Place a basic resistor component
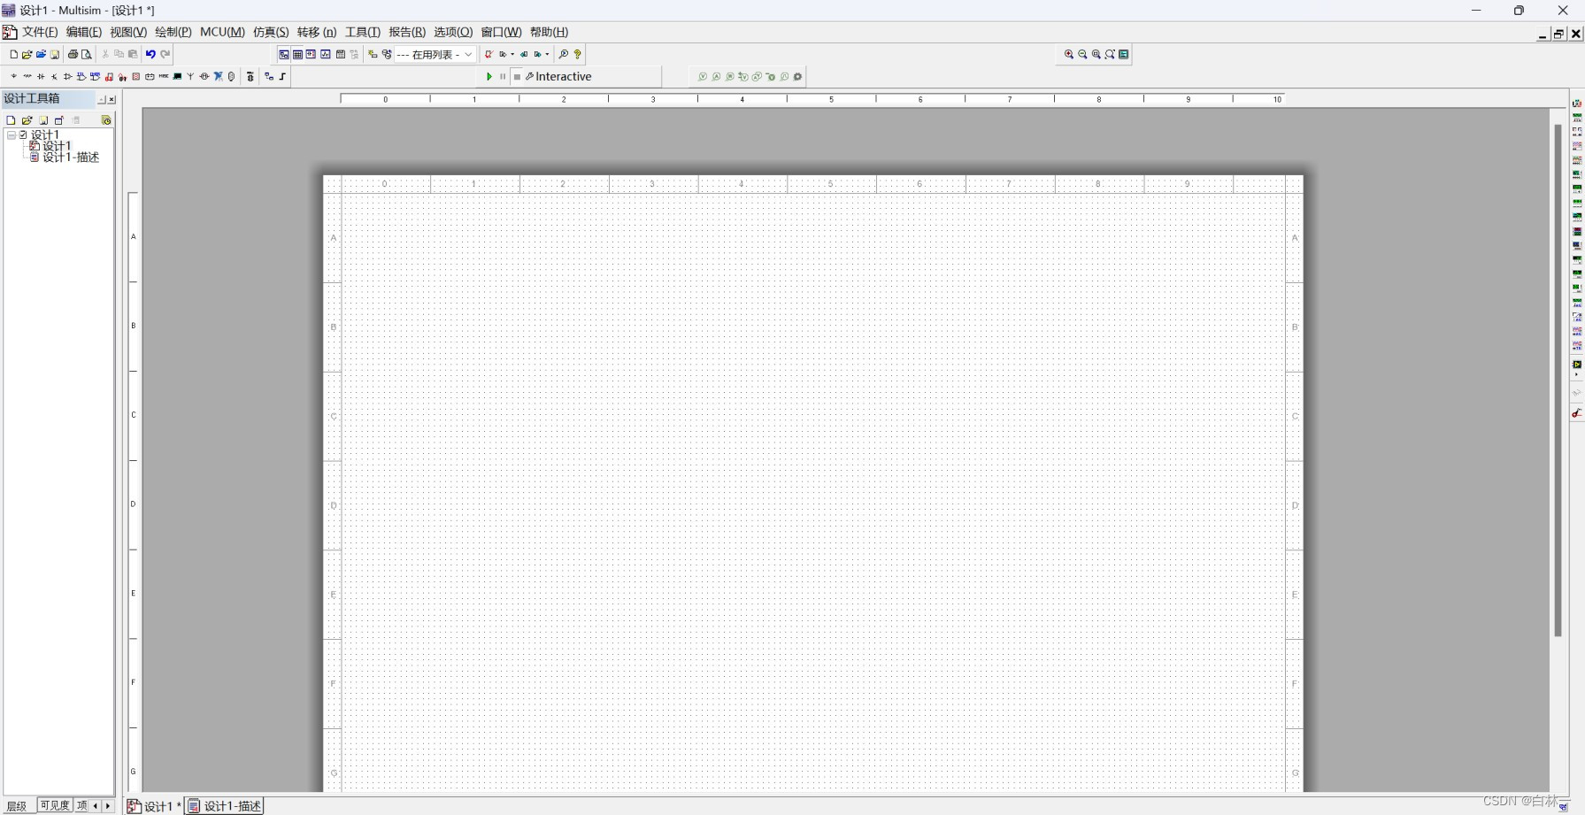Viewport: 1585px width, 815px height. 27,76
